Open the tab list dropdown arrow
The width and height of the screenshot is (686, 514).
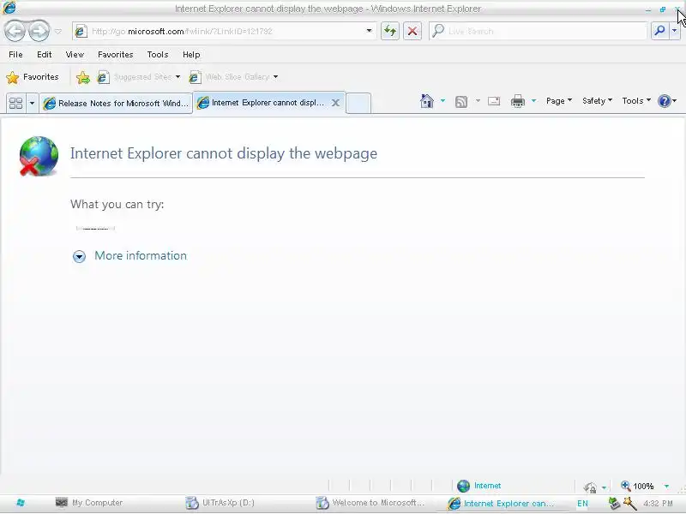pos(32,103)
